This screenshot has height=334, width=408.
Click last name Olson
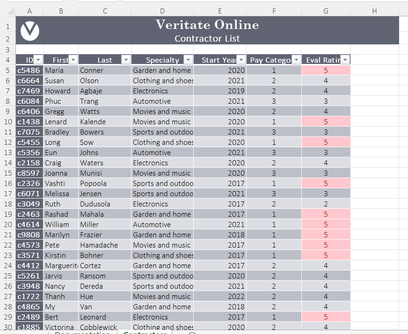[105, 80]
